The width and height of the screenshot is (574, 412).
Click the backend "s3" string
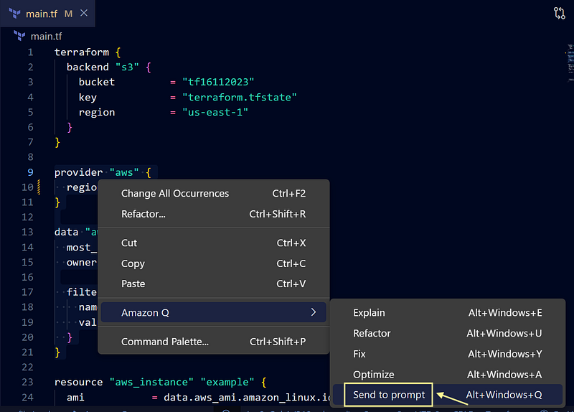coord(128,67)
